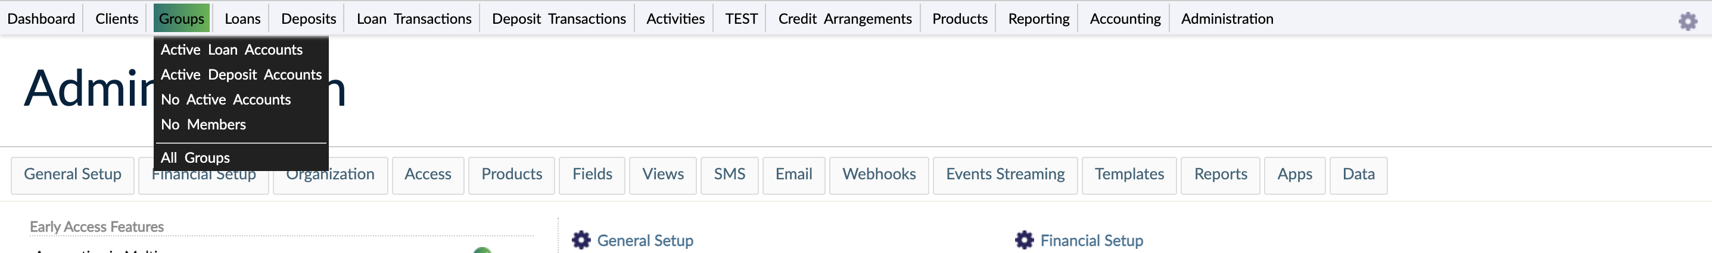Choose Active Loan Accounts from Groups dropdown

point(231,50)
